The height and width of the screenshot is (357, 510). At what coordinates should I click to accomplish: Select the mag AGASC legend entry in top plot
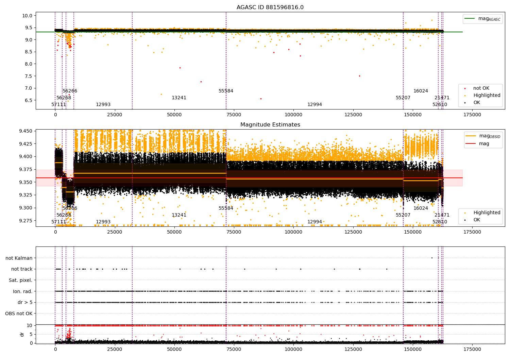click(482, 19)
